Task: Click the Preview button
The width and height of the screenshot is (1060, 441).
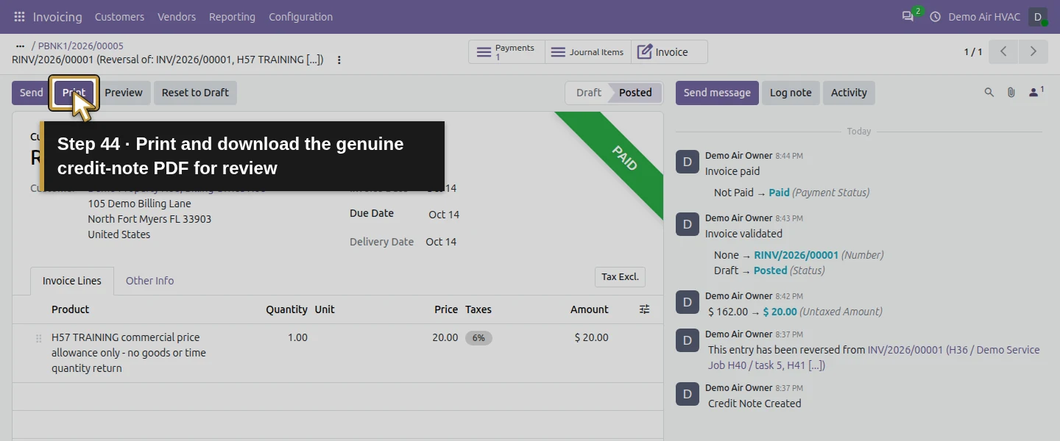Action: pos(124,93)
